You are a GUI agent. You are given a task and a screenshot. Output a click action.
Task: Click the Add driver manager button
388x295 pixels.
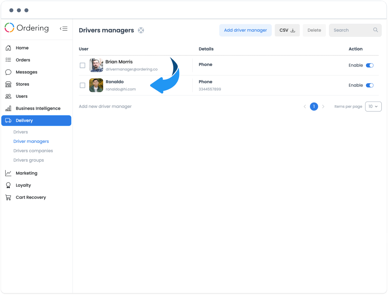click(x=245, y=30)
